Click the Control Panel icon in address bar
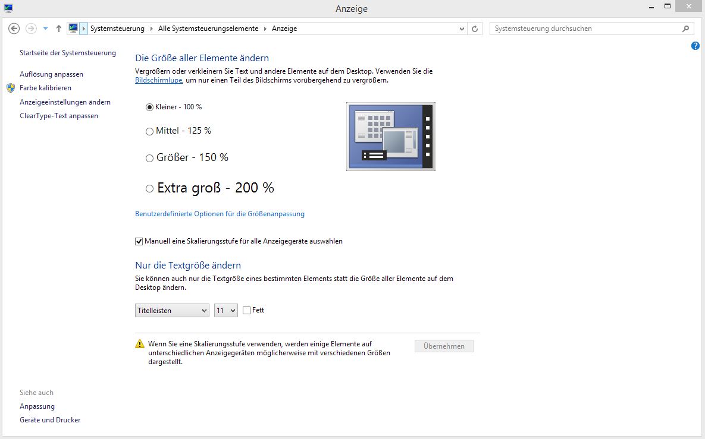This screenshot has height=439, width=705. pyautogui.click(x=73, y=29)
